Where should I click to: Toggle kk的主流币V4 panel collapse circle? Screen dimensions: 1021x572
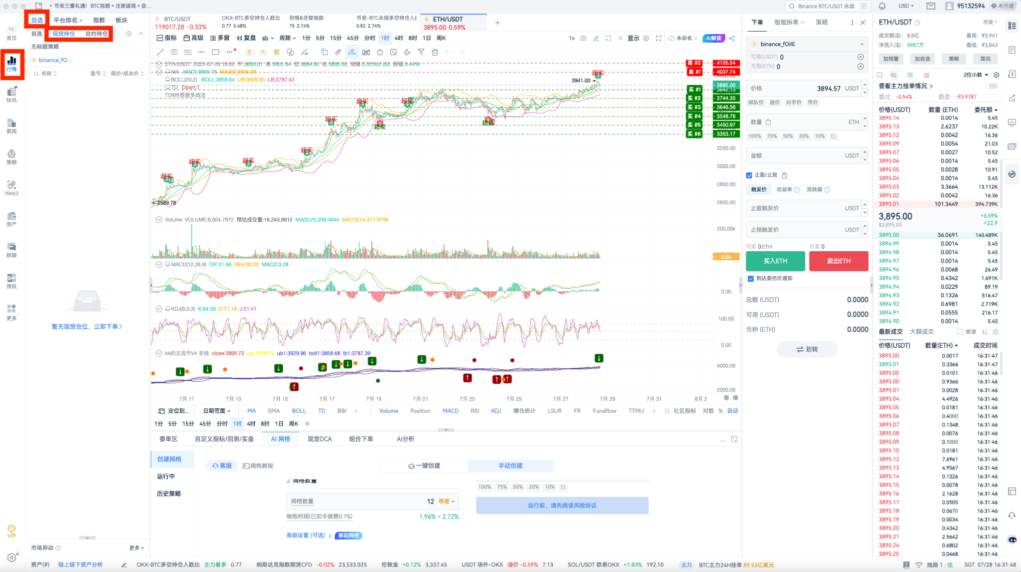[159, 353]
